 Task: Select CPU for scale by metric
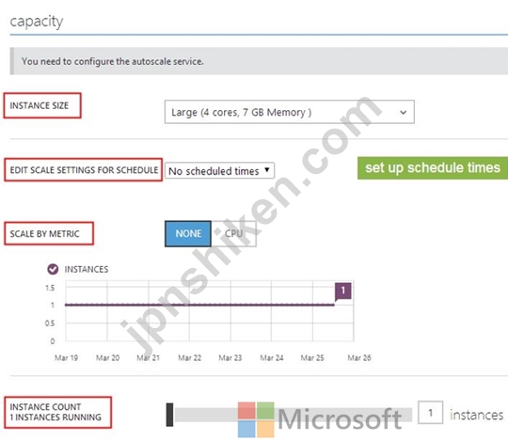(234, 234)
